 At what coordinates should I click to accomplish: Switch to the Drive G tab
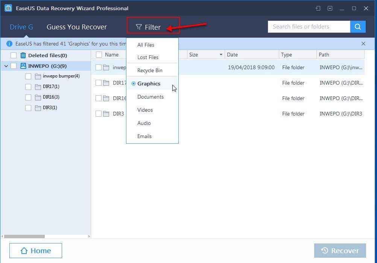pos(21,27)
